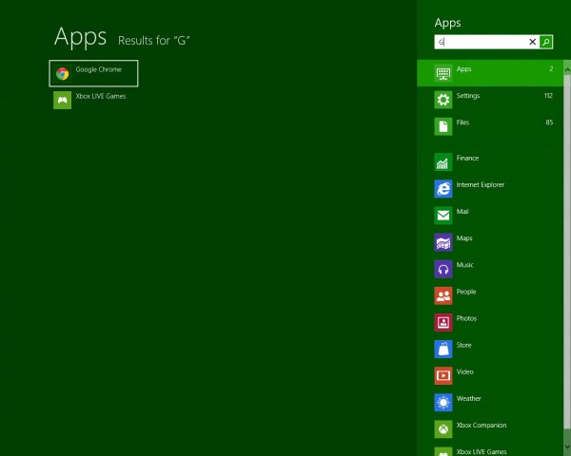Choose the Store shopping bag icon
The height and width of the screenshot is (456, 571).
[x=443, y=349]
